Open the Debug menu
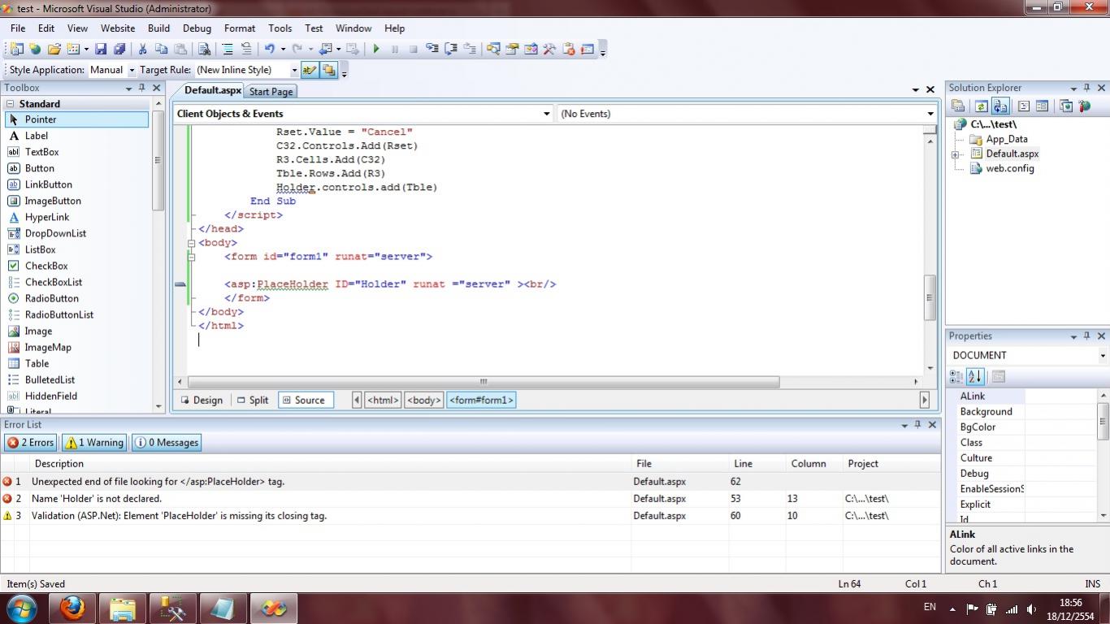The image size is (1110, 624). coord(197,28)
